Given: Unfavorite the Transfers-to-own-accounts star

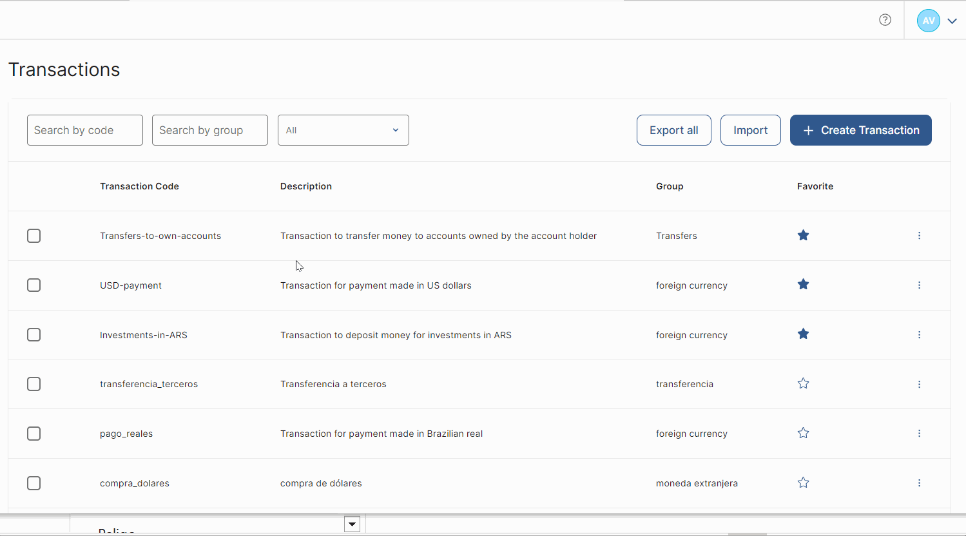Looking at the screenshot, I should coord(803,236).
